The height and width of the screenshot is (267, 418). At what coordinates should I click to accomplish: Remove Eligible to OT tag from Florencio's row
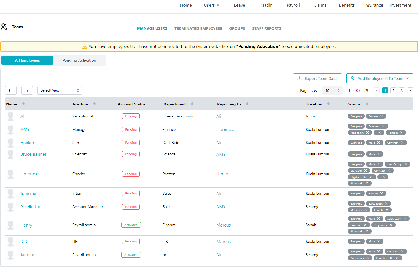pyautogui.click(x=371, y=177)
